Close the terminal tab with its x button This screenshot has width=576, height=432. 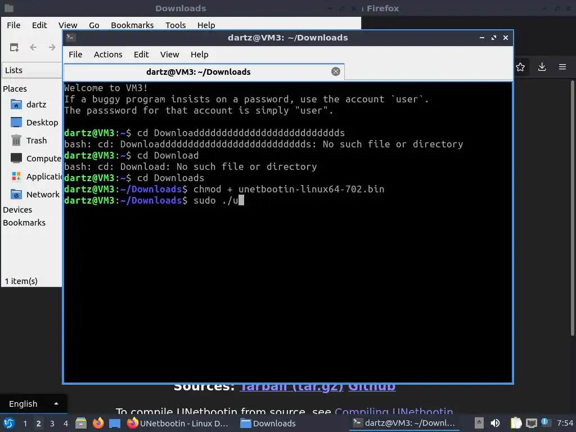click(x=335, y=71)
